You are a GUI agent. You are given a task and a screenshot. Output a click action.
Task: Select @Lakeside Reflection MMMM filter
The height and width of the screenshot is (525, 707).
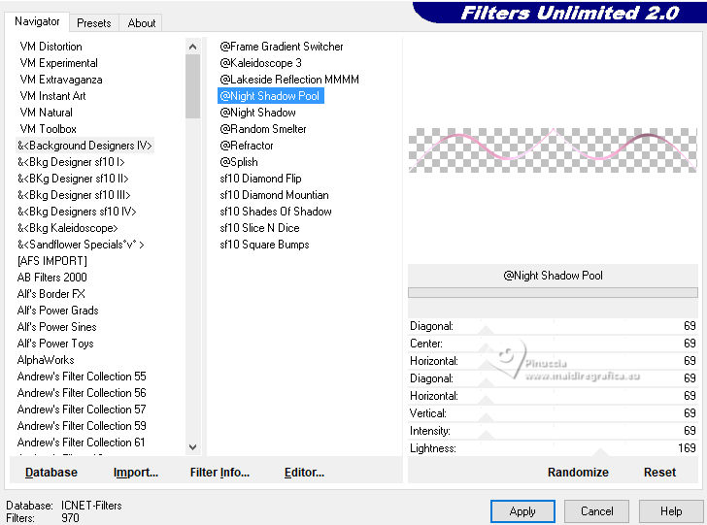(x=289, y=80)
